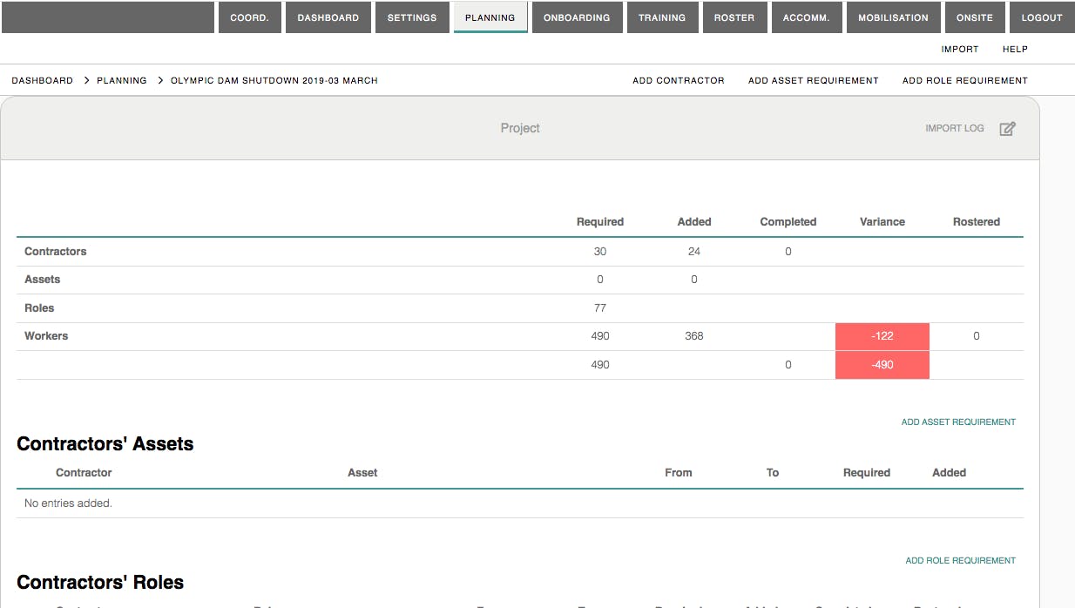The width and height of the screenshot is (1075, 608).
Task: Click the Added column header in summary table
Action: tap(694, 221)
